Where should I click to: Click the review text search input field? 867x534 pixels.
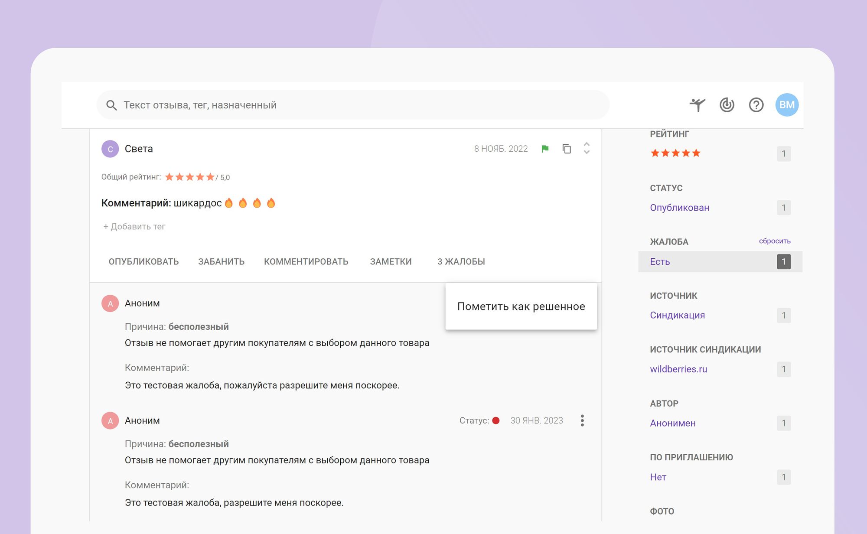[303, 104]
